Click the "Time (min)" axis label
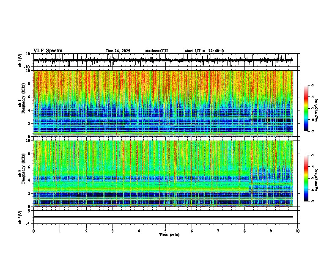The height and width of the screenshot is (259, 335). 169,235
